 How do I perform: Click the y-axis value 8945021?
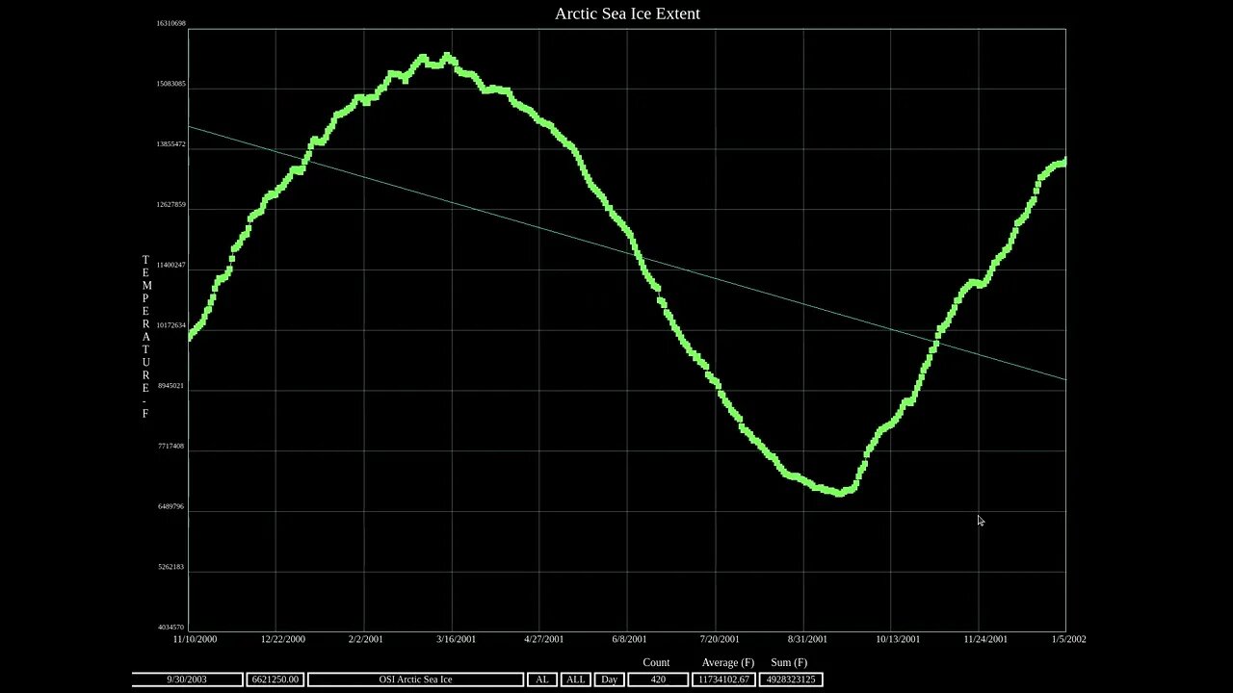pos(171,386)
